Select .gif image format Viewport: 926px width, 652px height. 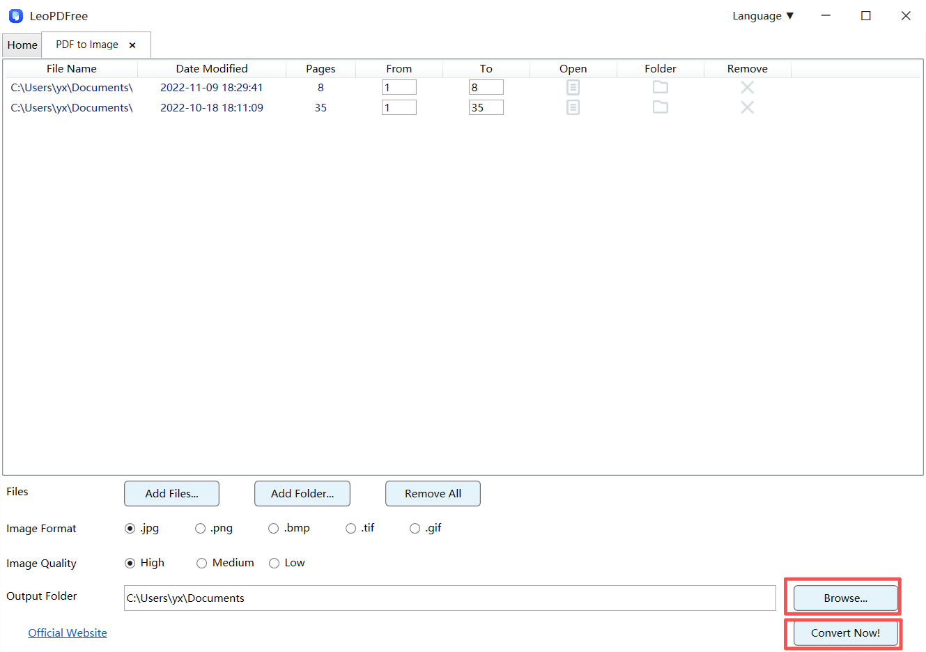click(415, 529)
